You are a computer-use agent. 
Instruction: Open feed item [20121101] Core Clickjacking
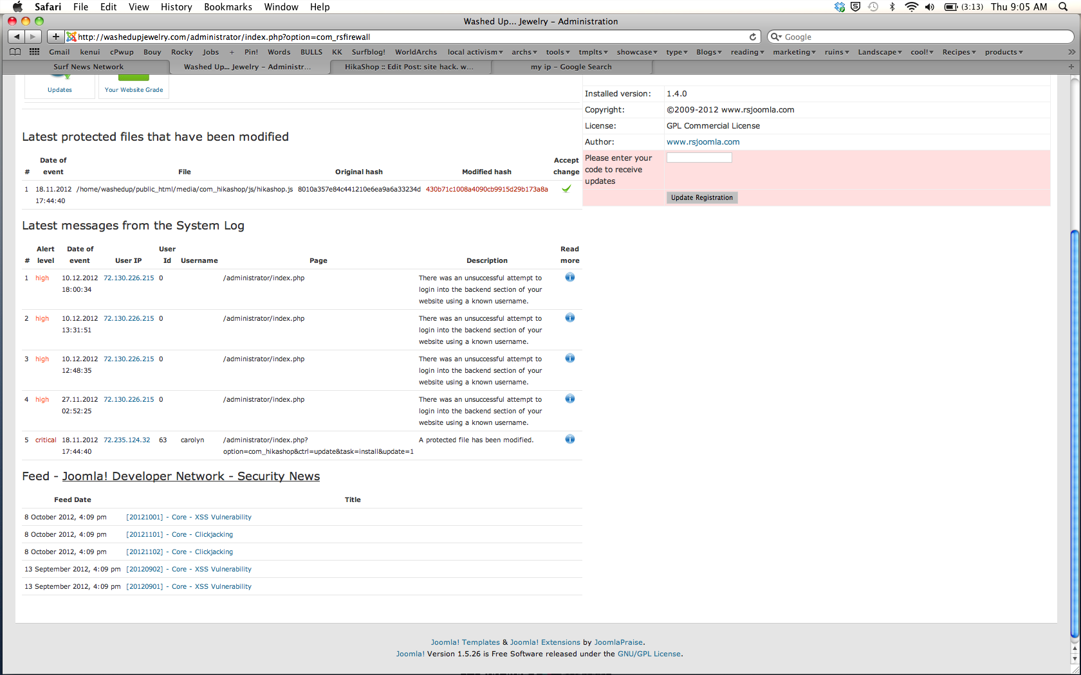coord(180,535)
